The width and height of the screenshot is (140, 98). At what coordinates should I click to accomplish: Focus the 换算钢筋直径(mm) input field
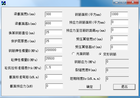[54, 32]
